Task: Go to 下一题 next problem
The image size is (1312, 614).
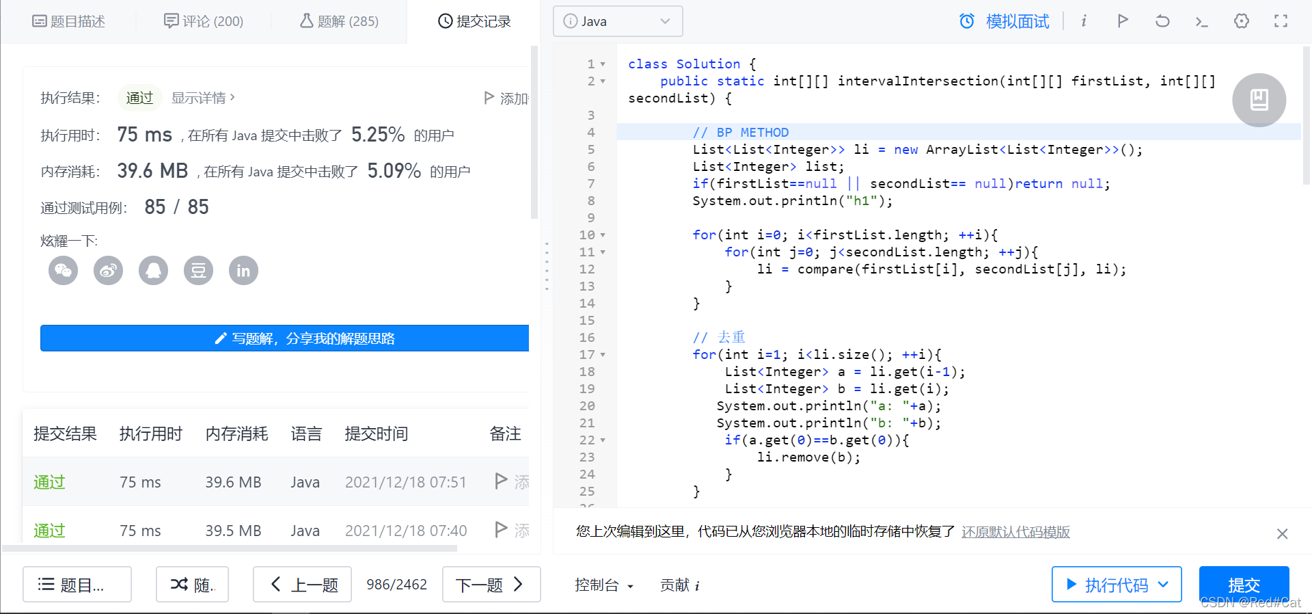Action: click(491, 585)
